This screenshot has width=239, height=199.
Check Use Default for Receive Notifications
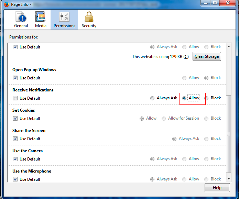pyautogui.click(x=15, y=98)
